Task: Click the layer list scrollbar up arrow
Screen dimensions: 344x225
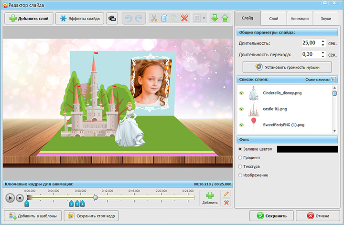Action: 334,88
